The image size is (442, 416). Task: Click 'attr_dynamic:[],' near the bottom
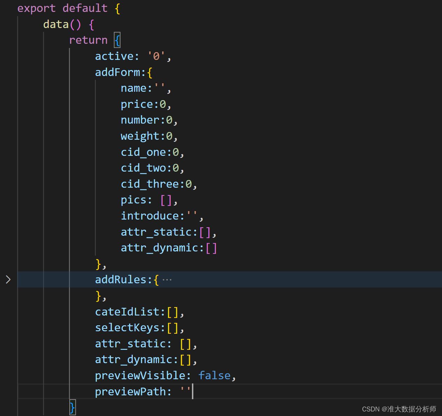click(x=146, y=360)
